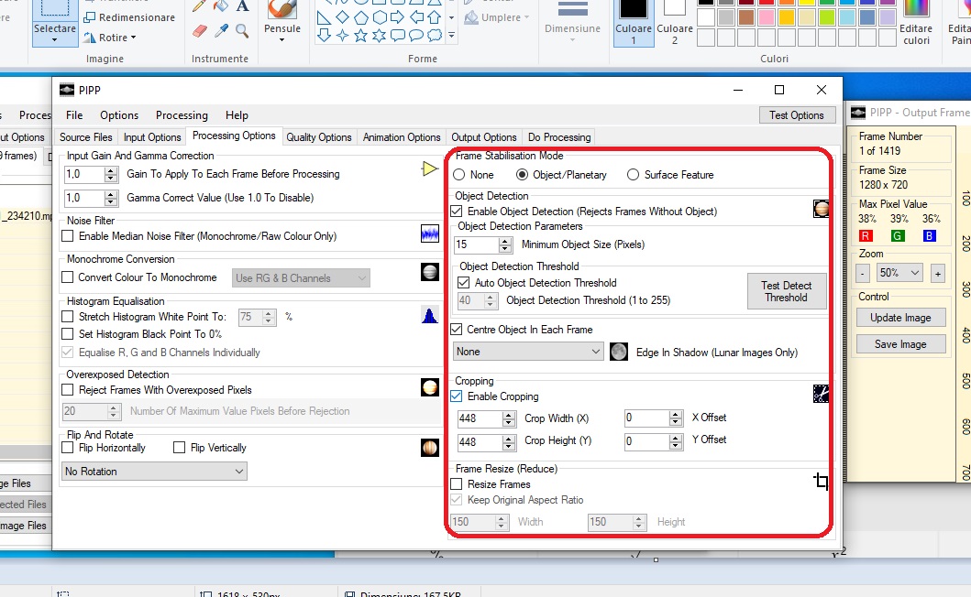Click the zoom minus button
Image resolution: width=971 pixels, height=597 pixels.
tap(863, 274)
